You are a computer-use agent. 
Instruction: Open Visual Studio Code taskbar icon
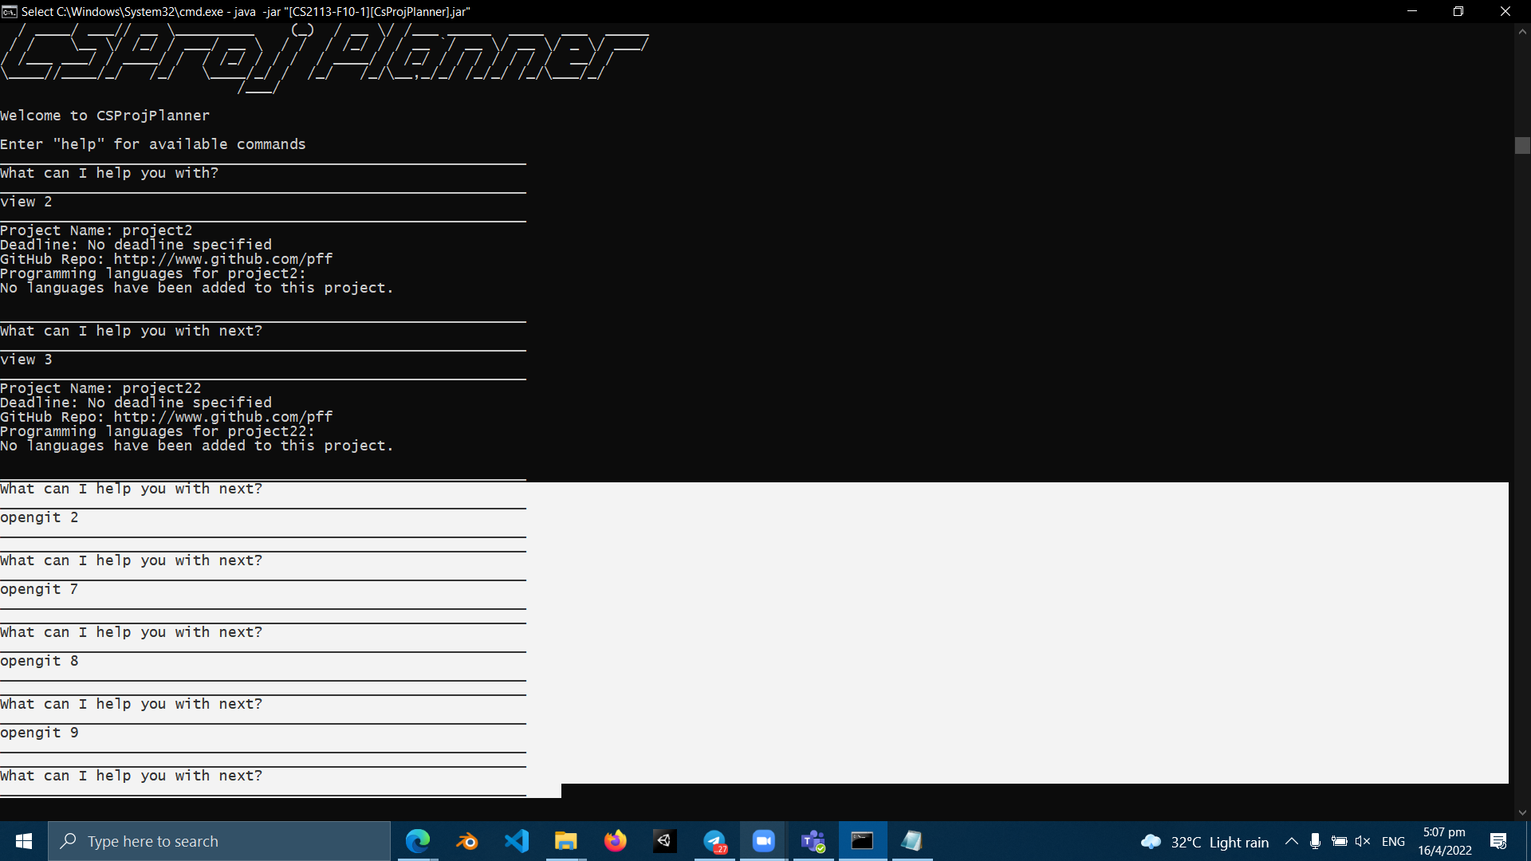[517, 841]
